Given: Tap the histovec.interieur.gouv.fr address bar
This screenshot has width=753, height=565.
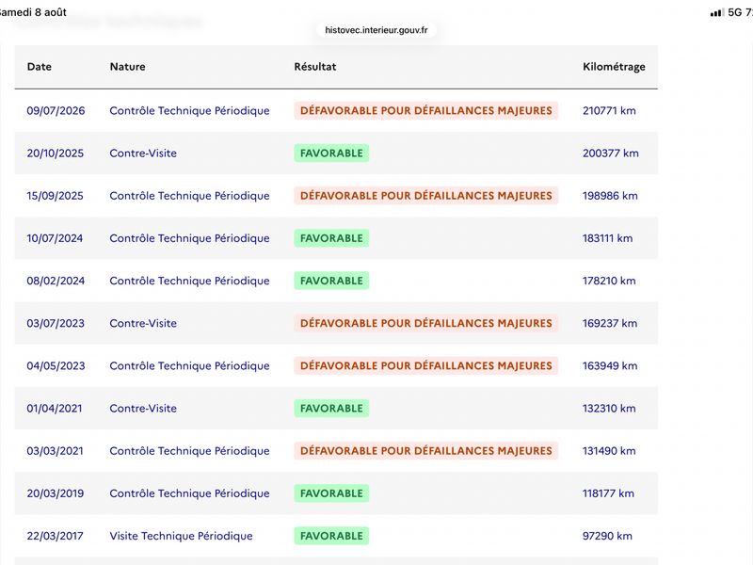Looking at the screenshot, I should (376, 30).
